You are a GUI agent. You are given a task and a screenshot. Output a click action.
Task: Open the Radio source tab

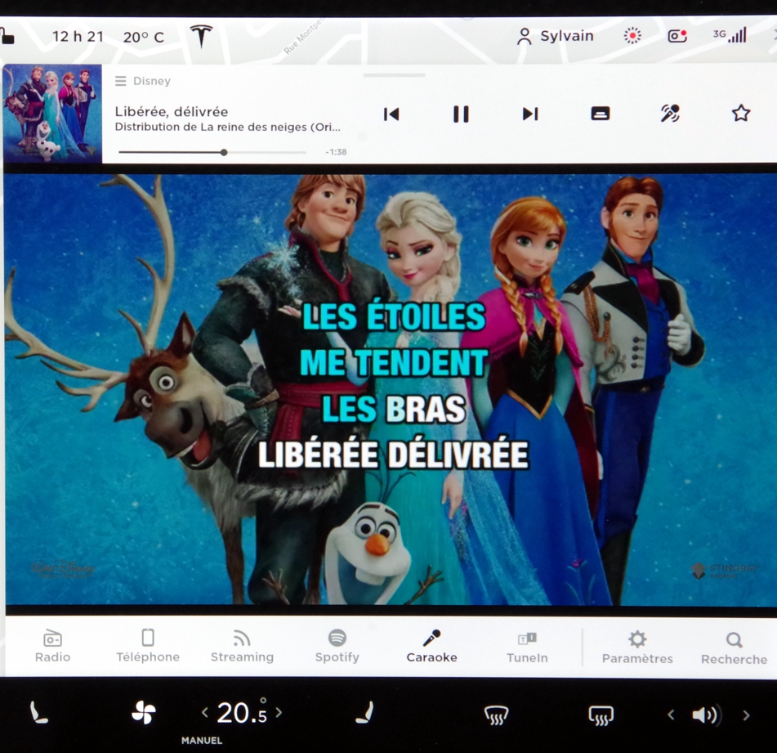(x=52, y=646)
